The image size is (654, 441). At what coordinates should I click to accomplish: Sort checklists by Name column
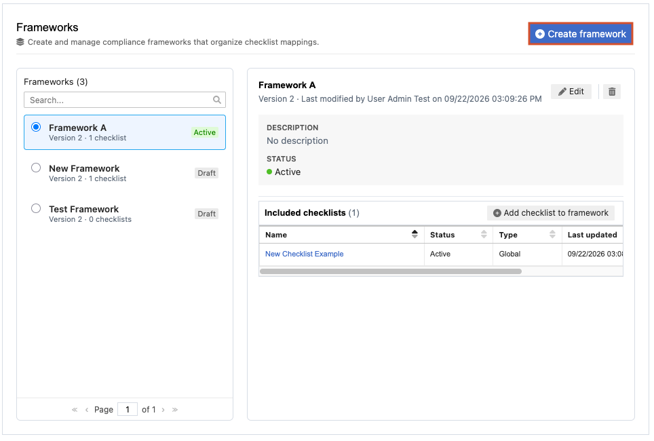(x=414, y=235)
